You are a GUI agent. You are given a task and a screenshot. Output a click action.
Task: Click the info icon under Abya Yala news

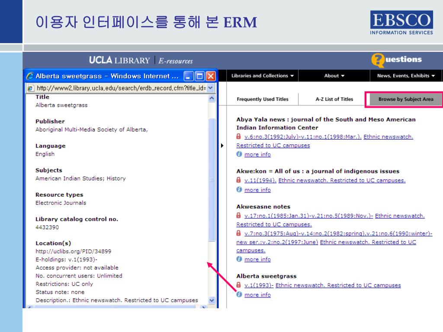click(239, 154)
